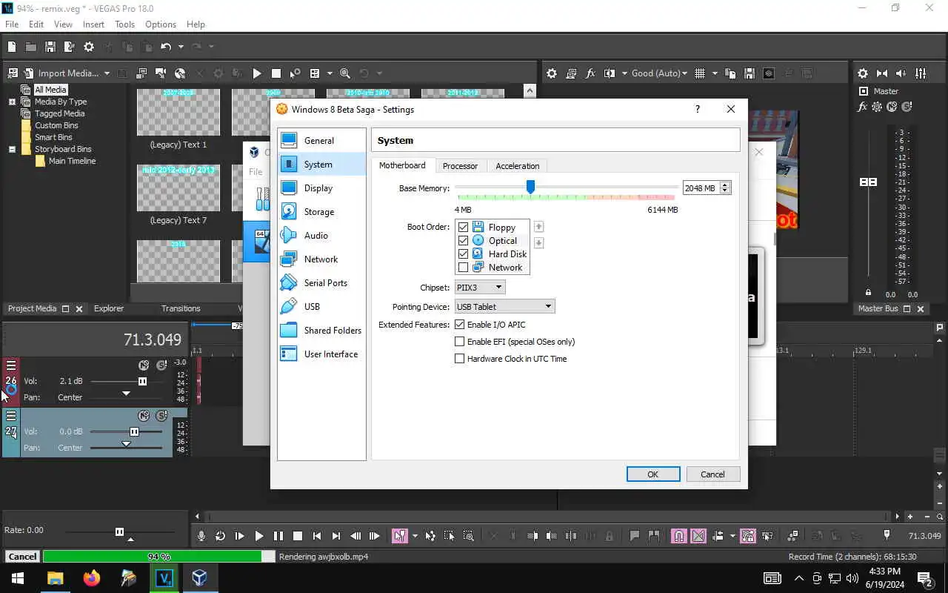The image size is (948, 593).
Task: Open VirtualBox in Windows taskbar
Action: (199, 577)
